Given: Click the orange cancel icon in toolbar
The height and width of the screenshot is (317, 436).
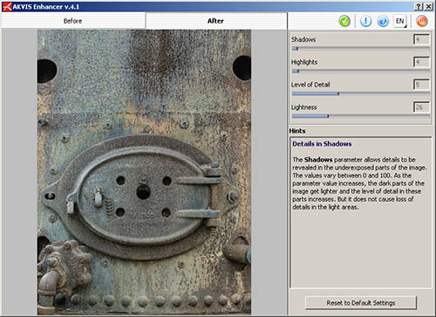Looking at the screenshot, I should coord(422,21).
